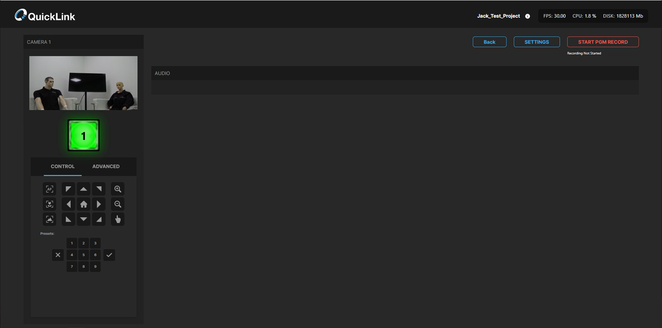This screenshot has height=328, width=662.
Task: Pan the camera left
Action: click(x=68, y=204)
